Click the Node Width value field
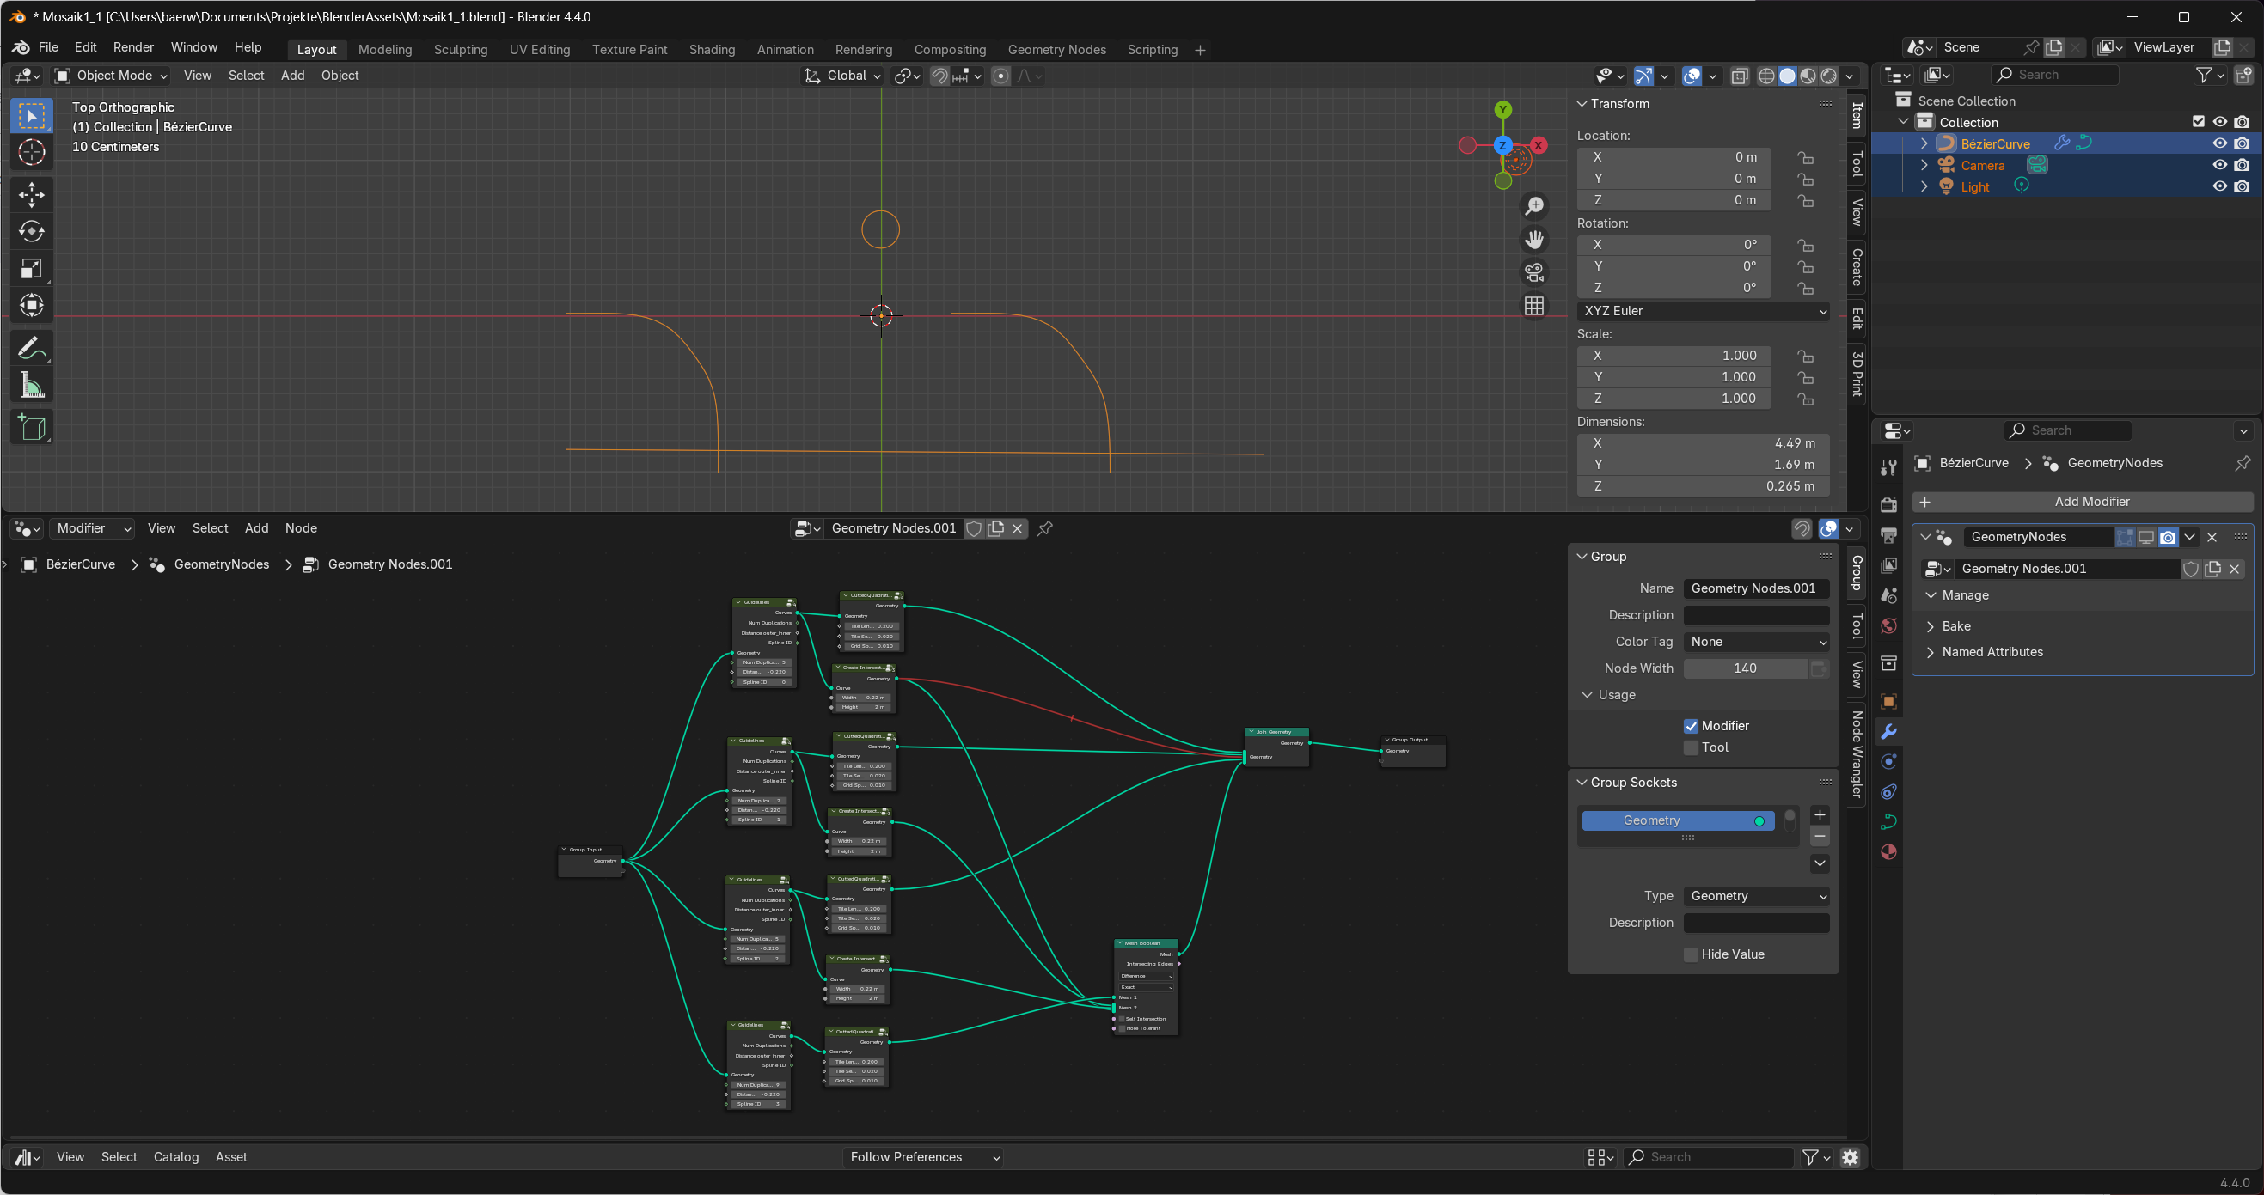Screen dimensions: 2264x1195 (1745, 668)
